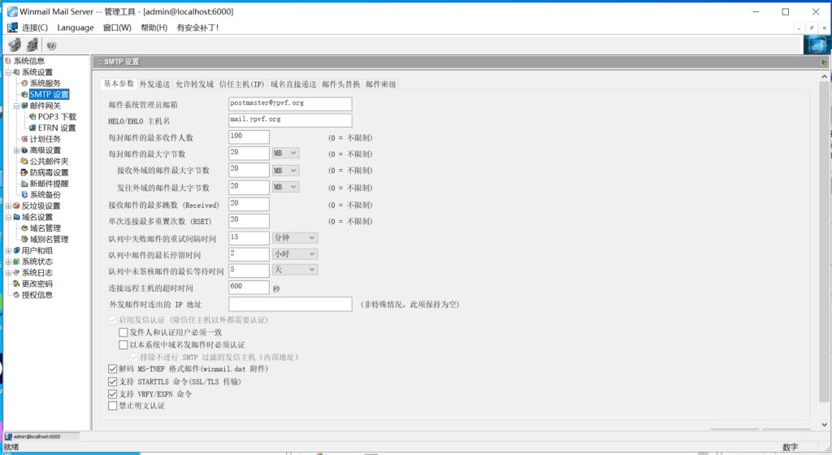Click the 系统服务 icon in the tree
832x455 pixels.
24,83
